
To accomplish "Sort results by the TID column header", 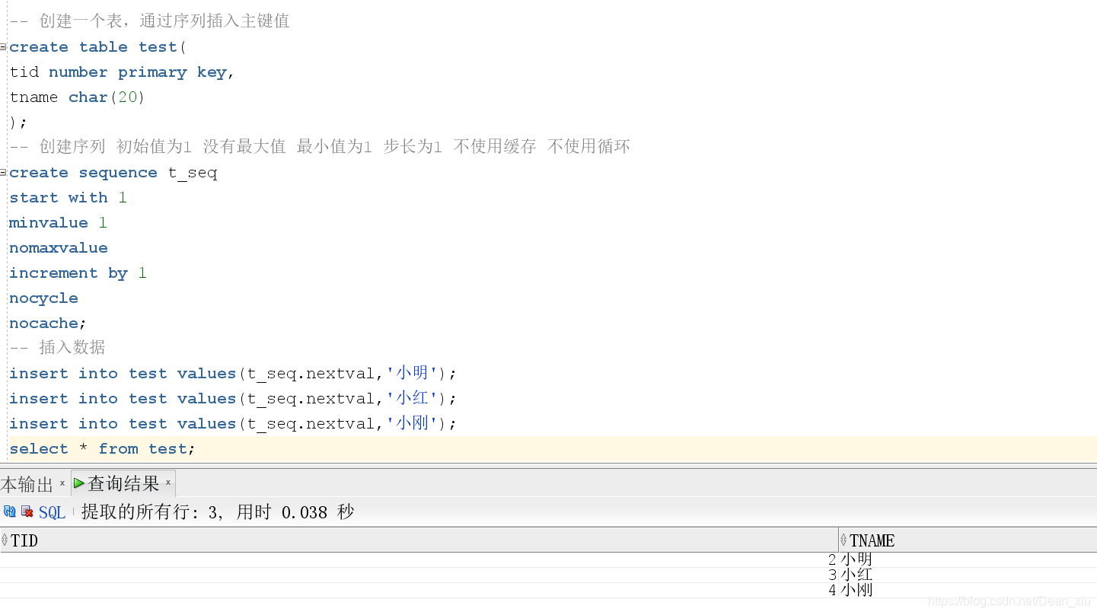I will tap(419, 540).
